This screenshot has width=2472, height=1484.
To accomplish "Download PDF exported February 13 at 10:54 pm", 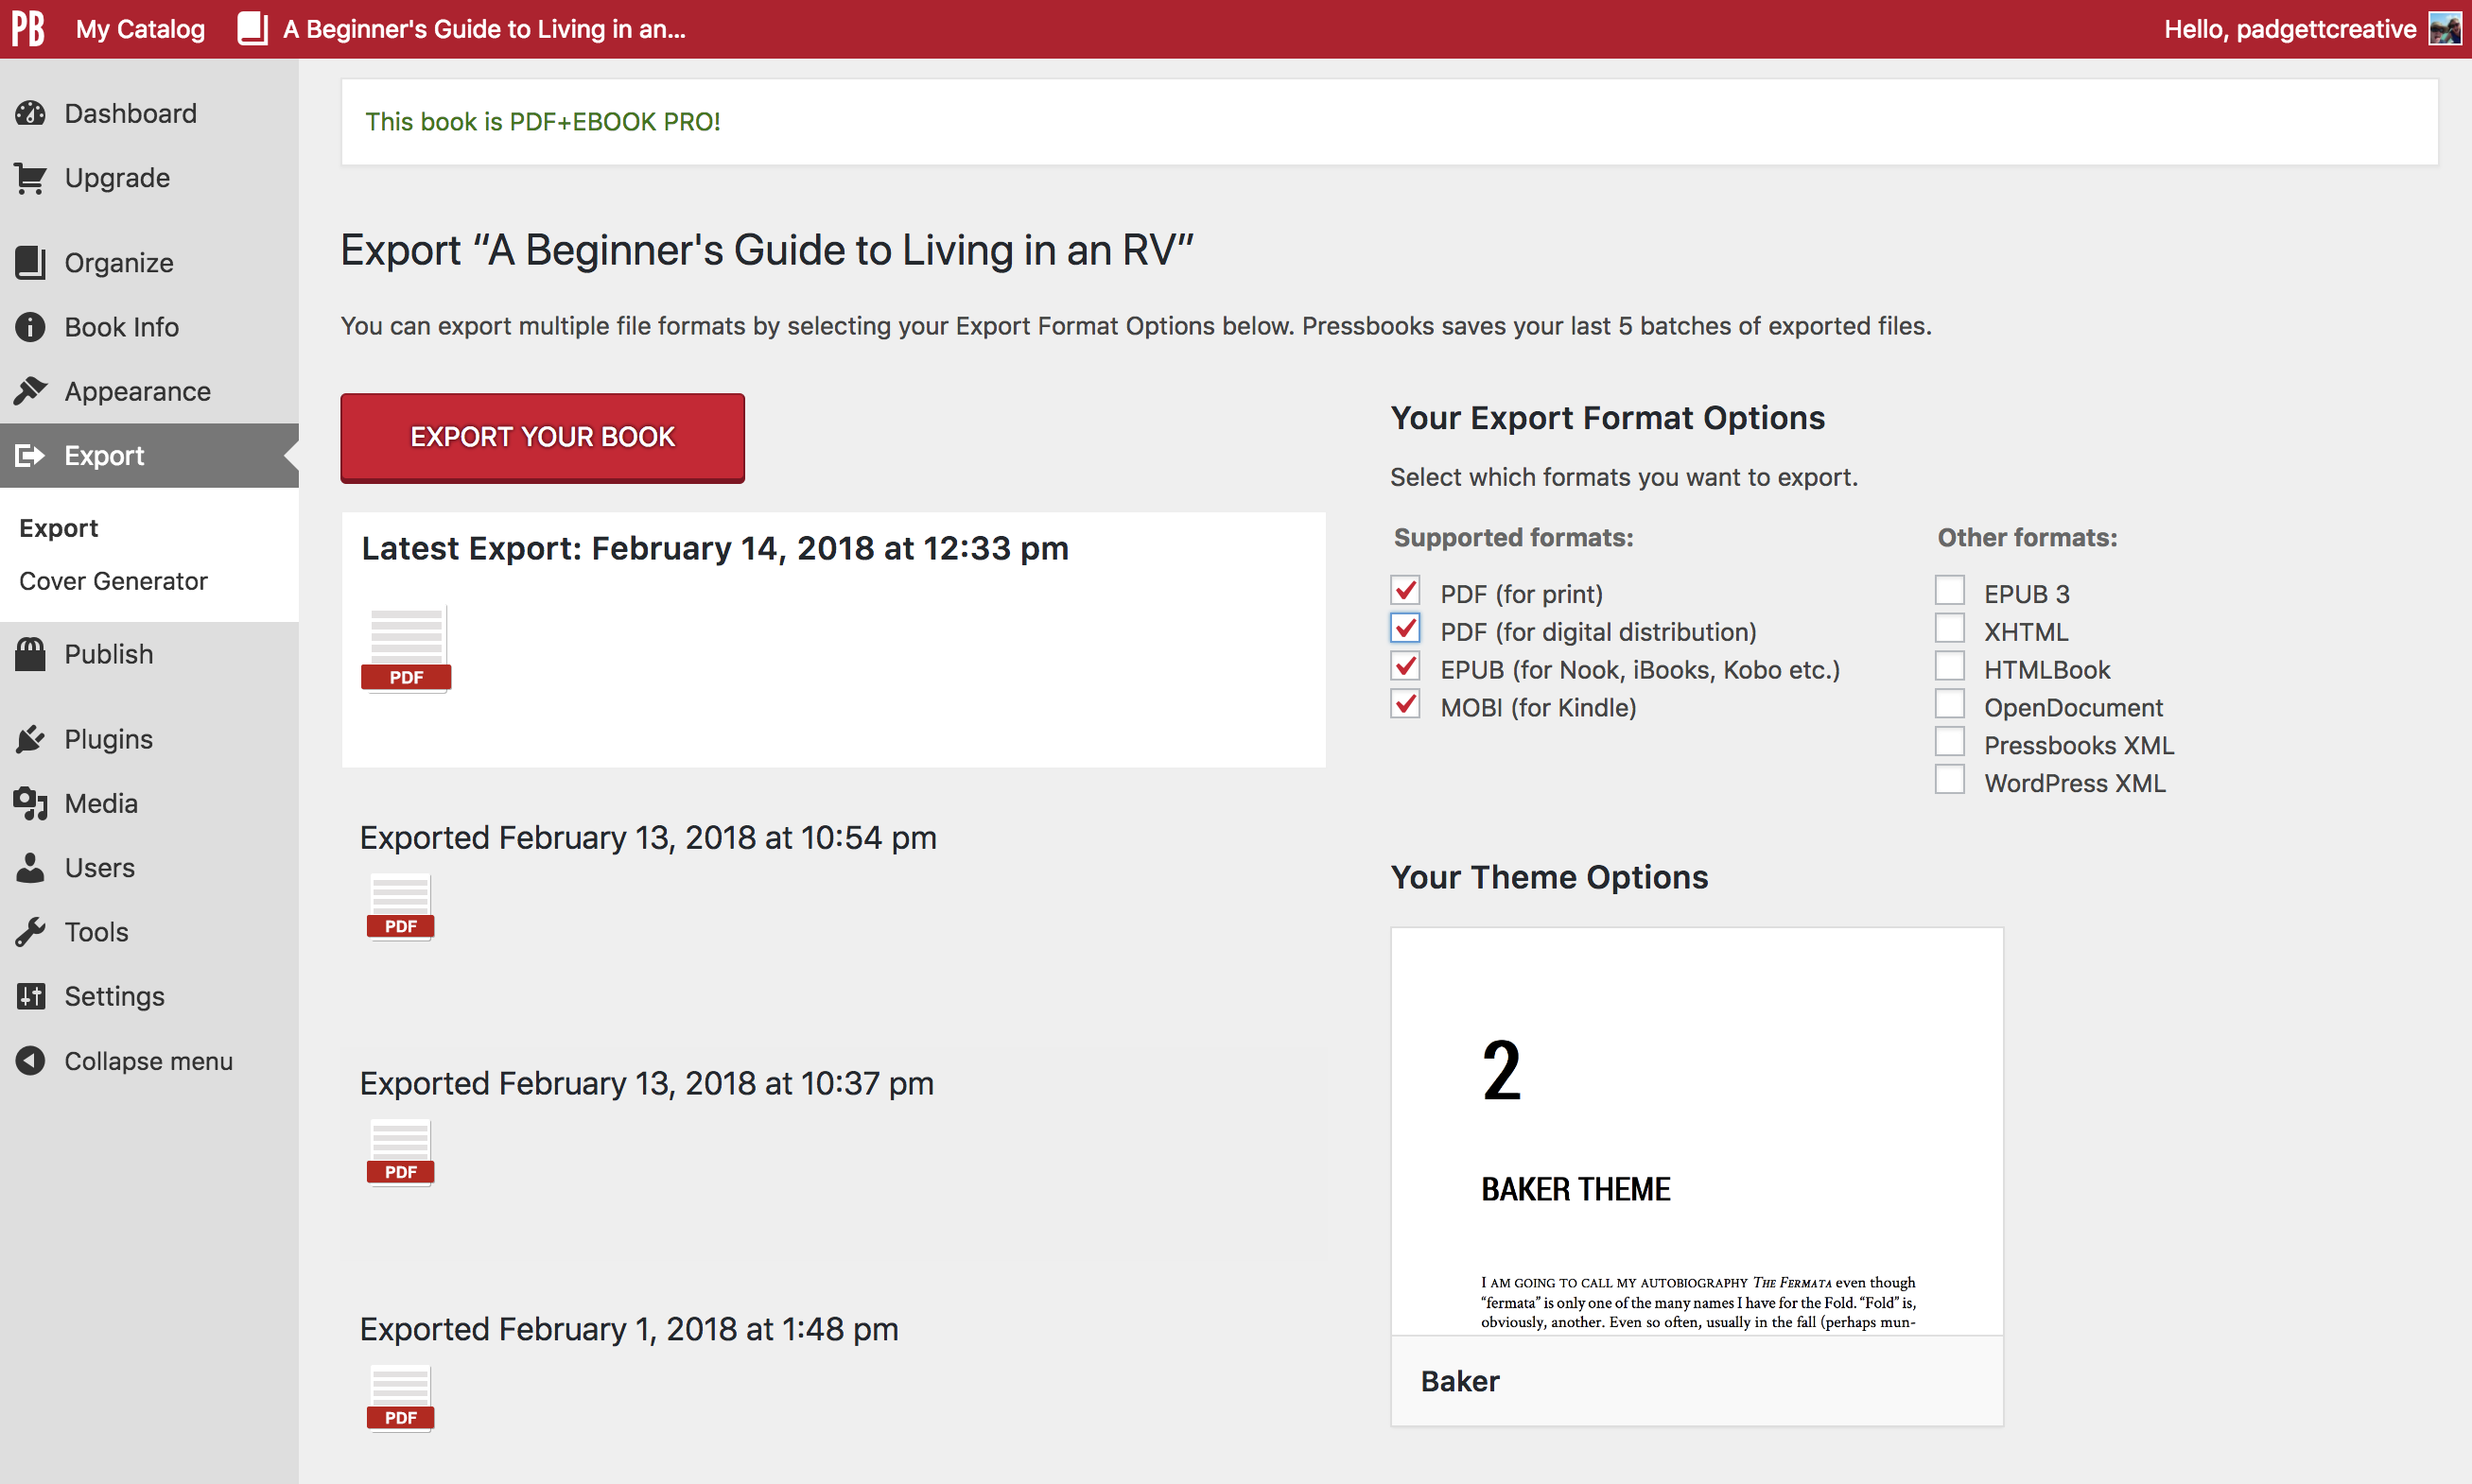I will pyautogui.click(x=400, y=907).
